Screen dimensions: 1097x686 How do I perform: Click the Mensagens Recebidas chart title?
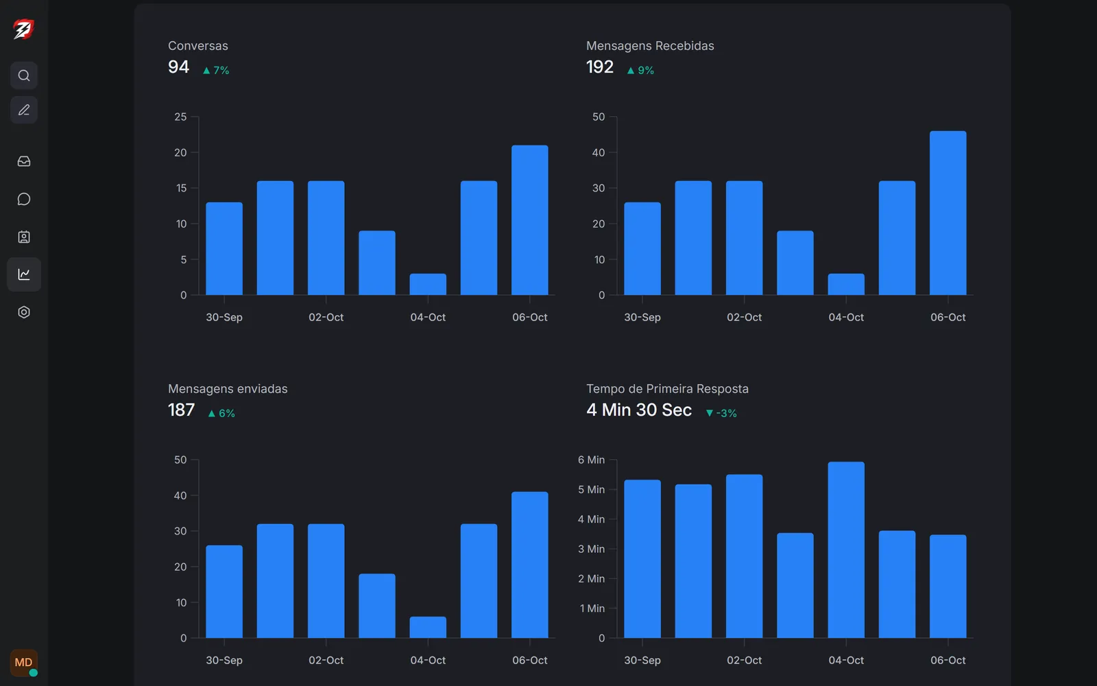tap(650, 46)
